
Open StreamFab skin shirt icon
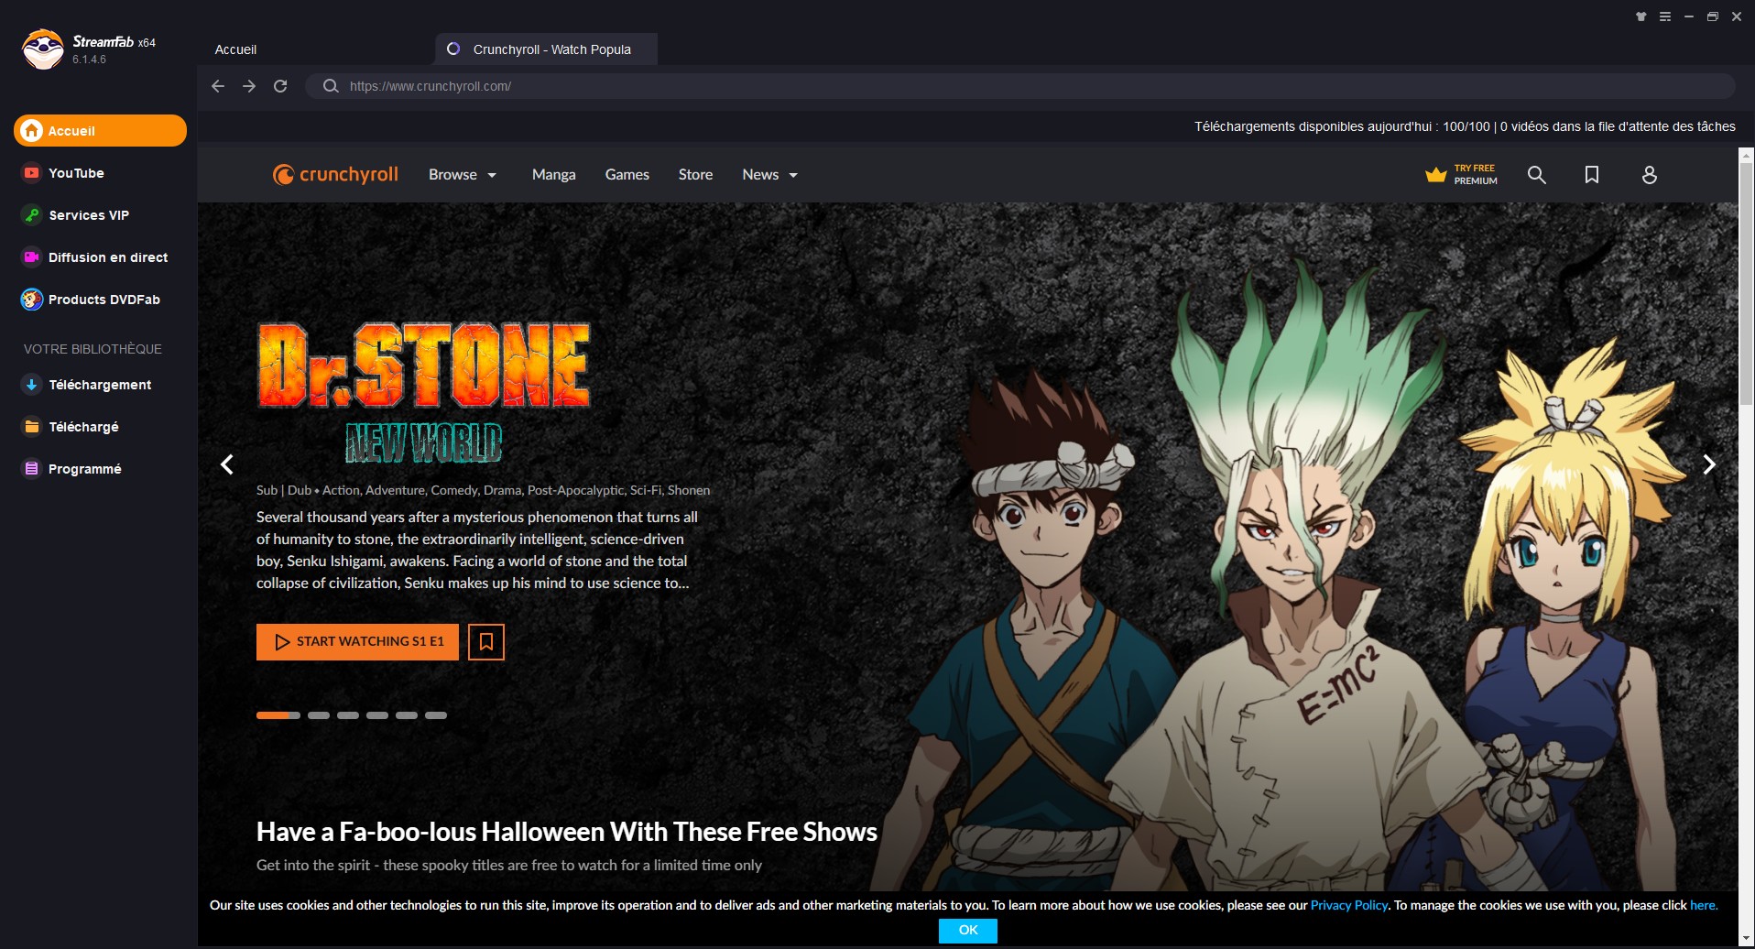(x=1641, y=16)
